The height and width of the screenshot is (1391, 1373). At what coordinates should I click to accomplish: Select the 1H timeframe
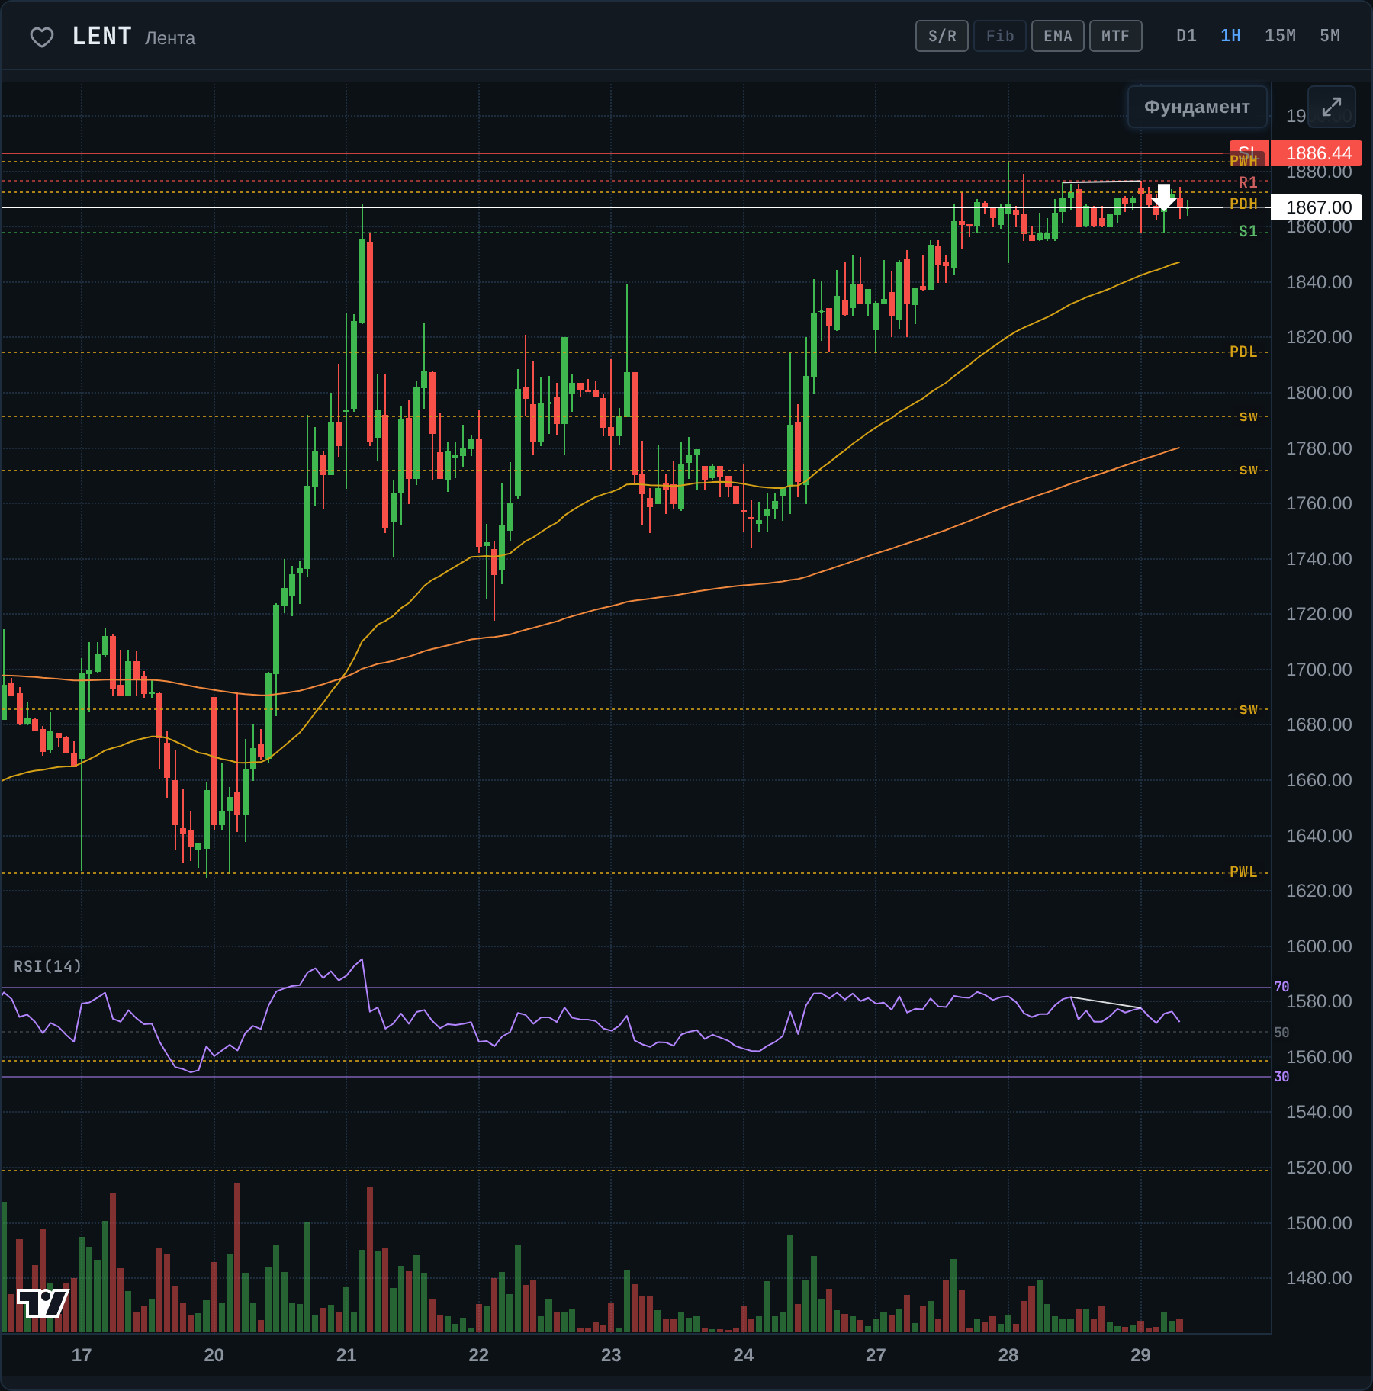[1231, 36]
